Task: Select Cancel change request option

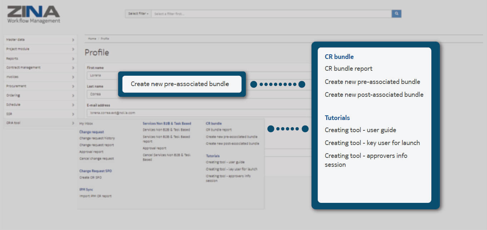Action: click(96, 159)
